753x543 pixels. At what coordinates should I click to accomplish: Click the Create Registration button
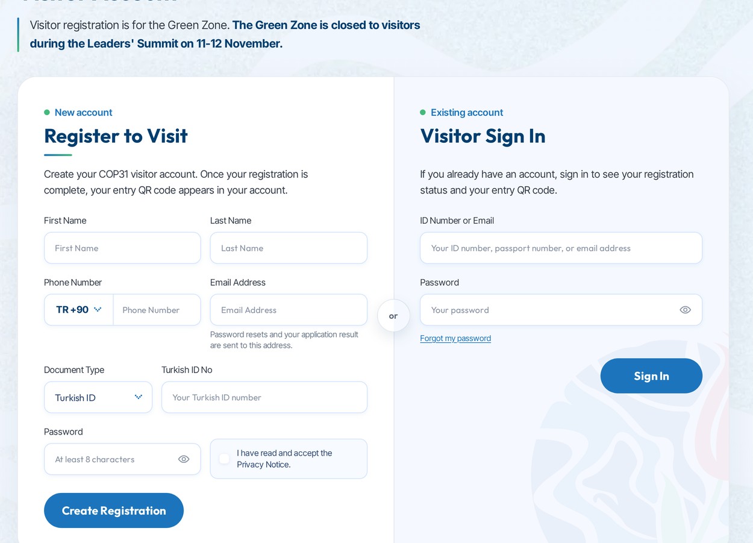coord(114,510)
